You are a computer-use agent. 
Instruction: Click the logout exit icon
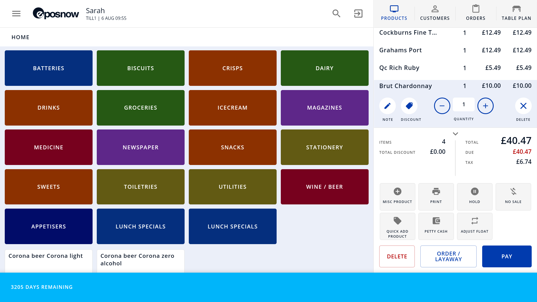[x=358, y=13]
